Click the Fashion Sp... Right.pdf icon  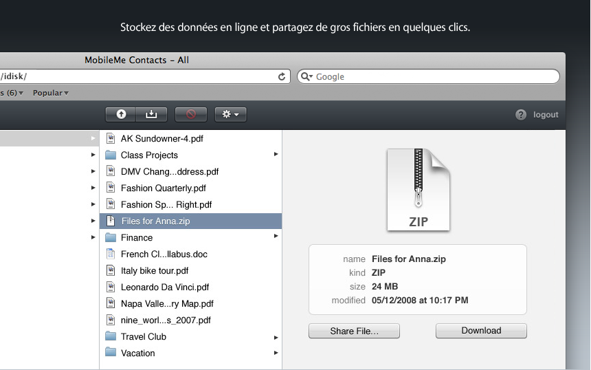111,204
